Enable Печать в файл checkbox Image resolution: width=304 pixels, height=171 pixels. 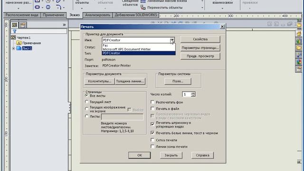click(x=152, y=108)
